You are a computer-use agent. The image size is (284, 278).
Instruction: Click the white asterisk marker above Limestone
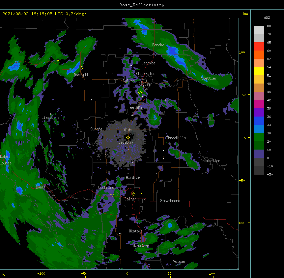(x=50, y=114)
